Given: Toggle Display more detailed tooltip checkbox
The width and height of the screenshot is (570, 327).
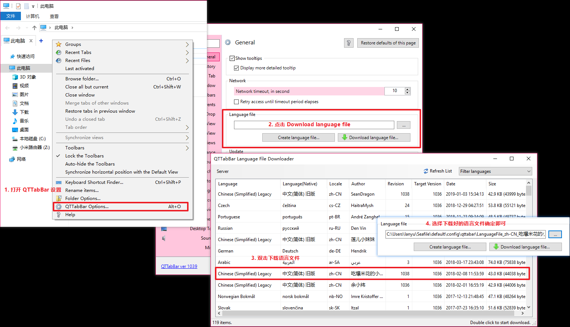Looking at the screenshot, I should (x=237, y=68).
